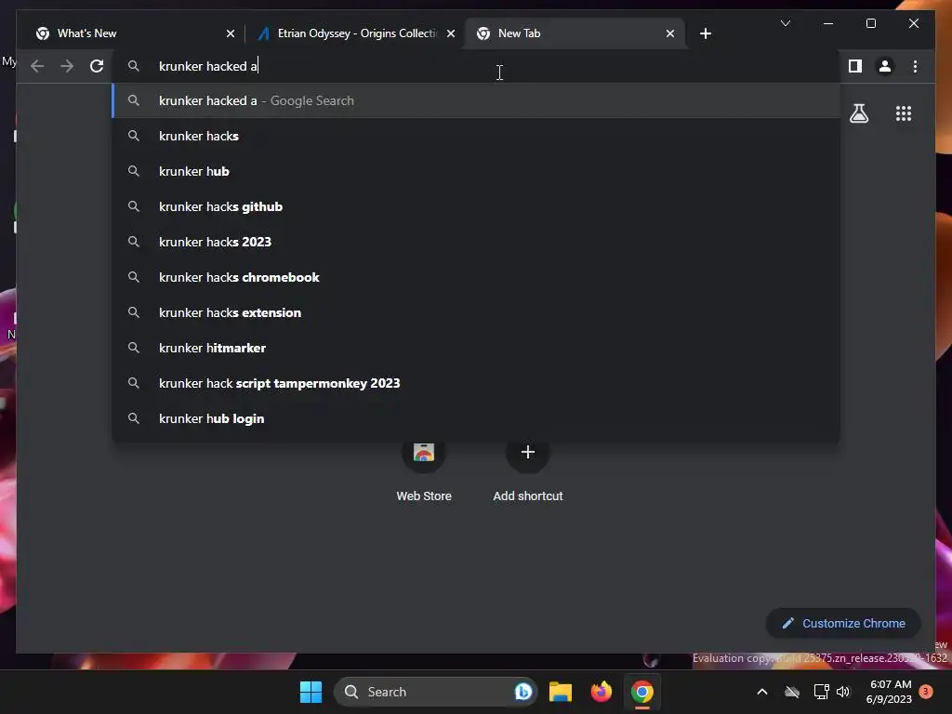Choose the 'krunker hitmarker' suggestion
Image resolution: width=952 pixels, height=714 pixels.
click(x=476, y=348)
